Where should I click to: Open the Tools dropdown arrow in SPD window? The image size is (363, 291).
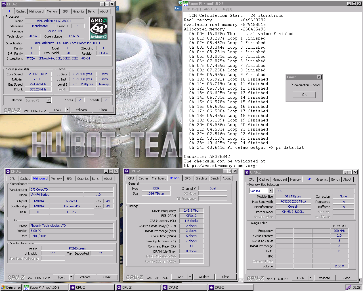tap(310, 278)
